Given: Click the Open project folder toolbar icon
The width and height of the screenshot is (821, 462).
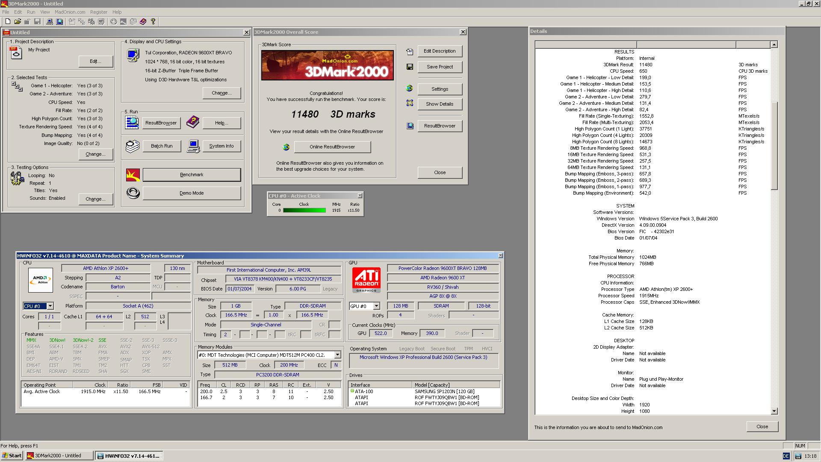Looking at the screenshot, I should [x=18, y=21].
